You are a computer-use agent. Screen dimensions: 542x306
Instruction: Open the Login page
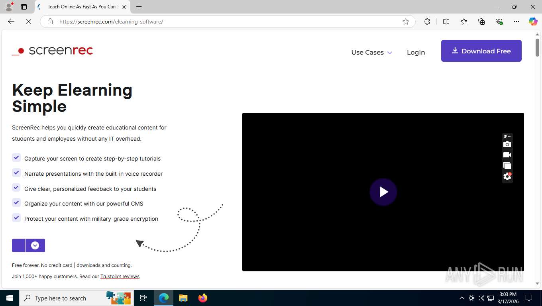(416, 53)
